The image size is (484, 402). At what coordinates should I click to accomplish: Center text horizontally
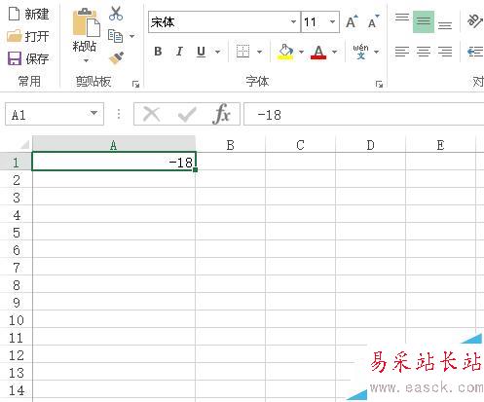click(424, 52)
